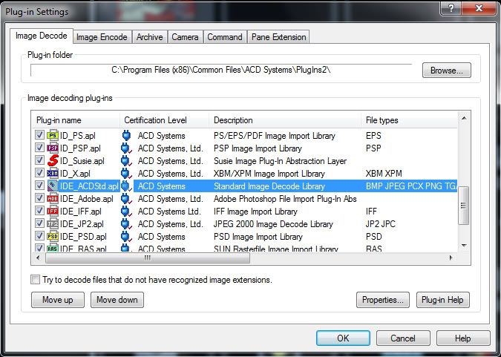Uncheck the ID_PS.apl plug-in checkbox

[39, 135]
